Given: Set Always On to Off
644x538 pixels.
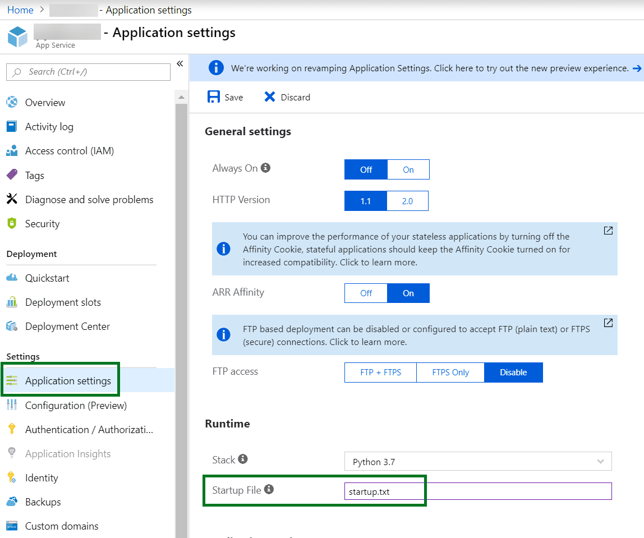Looking at the screenshot, I should pyautogui.click(x=366, y=169).
